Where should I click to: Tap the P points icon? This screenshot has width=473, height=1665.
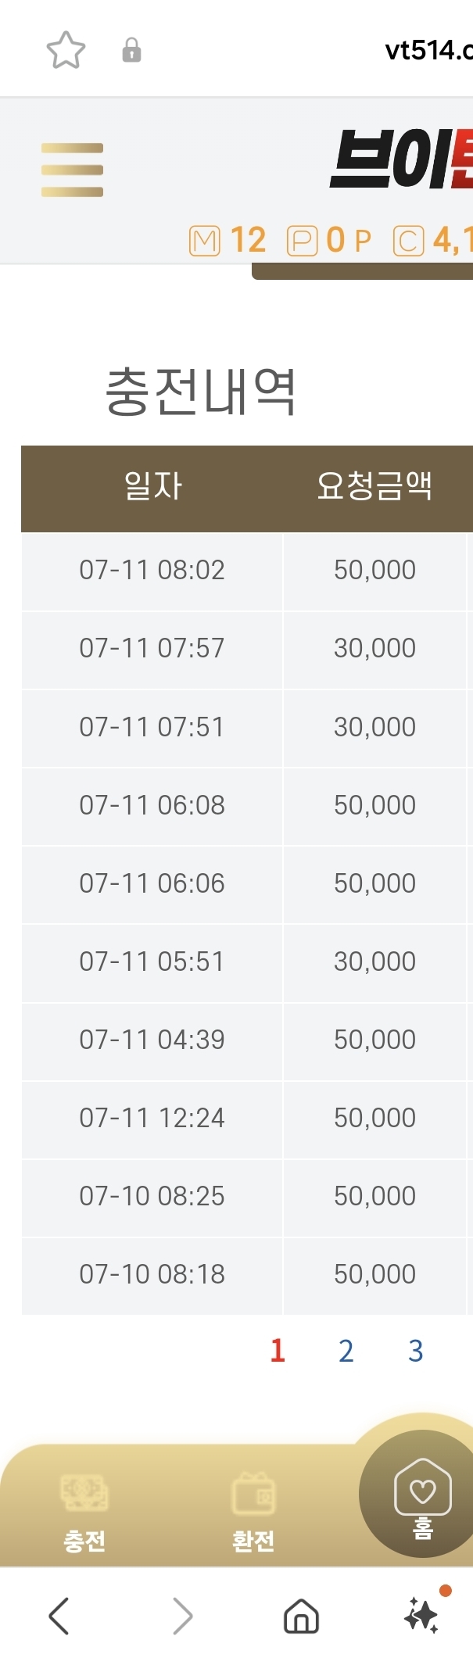pyautogui.click(x=302, y=241)
